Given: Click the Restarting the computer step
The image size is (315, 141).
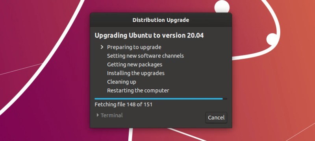Looking at the screenshot, I should pyautogui.click(x=138, y=90).
